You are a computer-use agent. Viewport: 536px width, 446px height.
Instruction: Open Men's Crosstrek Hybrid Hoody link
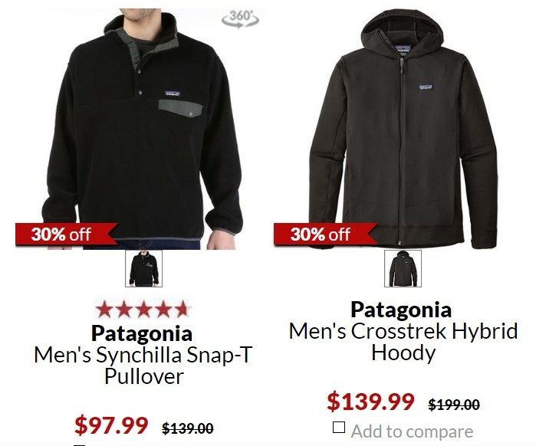click(403, 342)
